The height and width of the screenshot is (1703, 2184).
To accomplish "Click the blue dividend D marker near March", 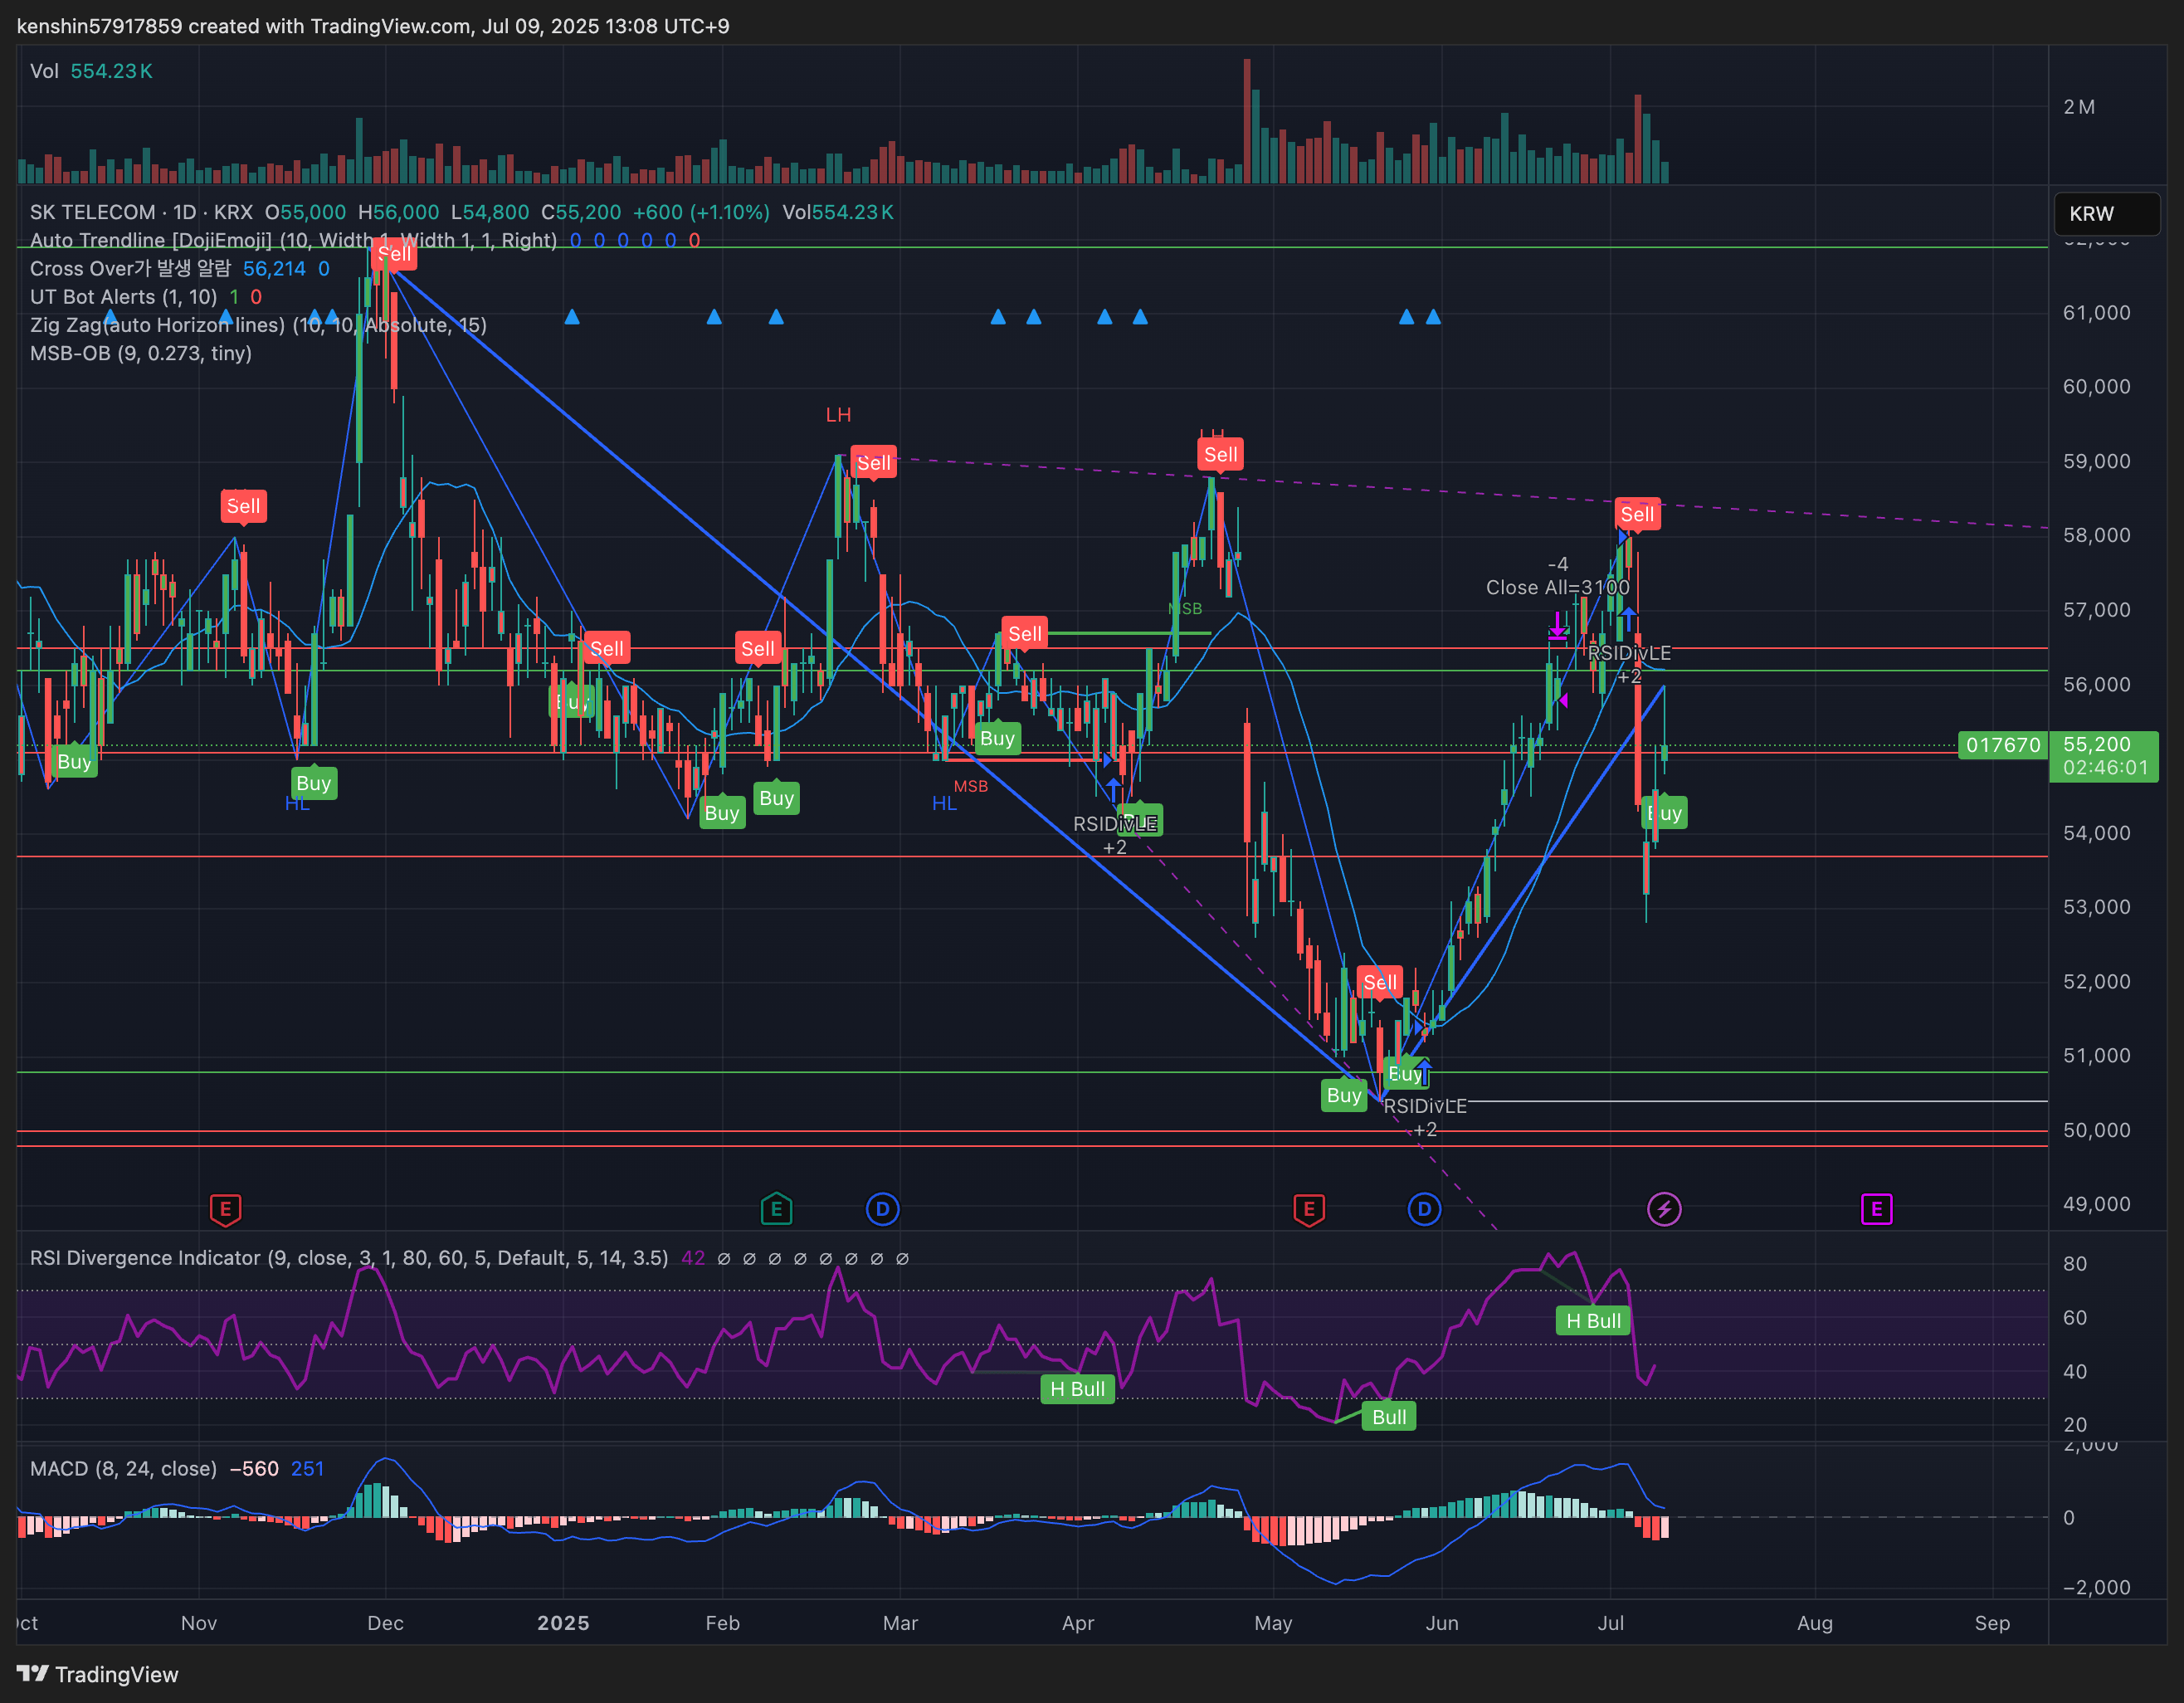I will pyautogui.click(x=882, y=1209).
